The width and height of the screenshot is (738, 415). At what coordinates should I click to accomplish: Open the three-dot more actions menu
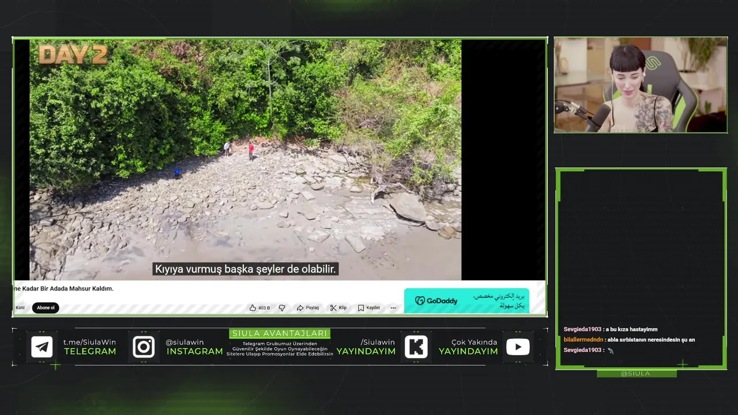(x=393, y=308)
